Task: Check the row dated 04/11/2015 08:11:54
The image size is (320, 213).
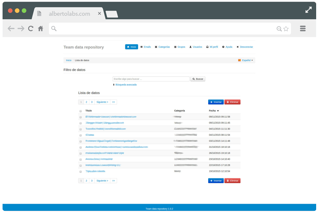Action: 81,135
